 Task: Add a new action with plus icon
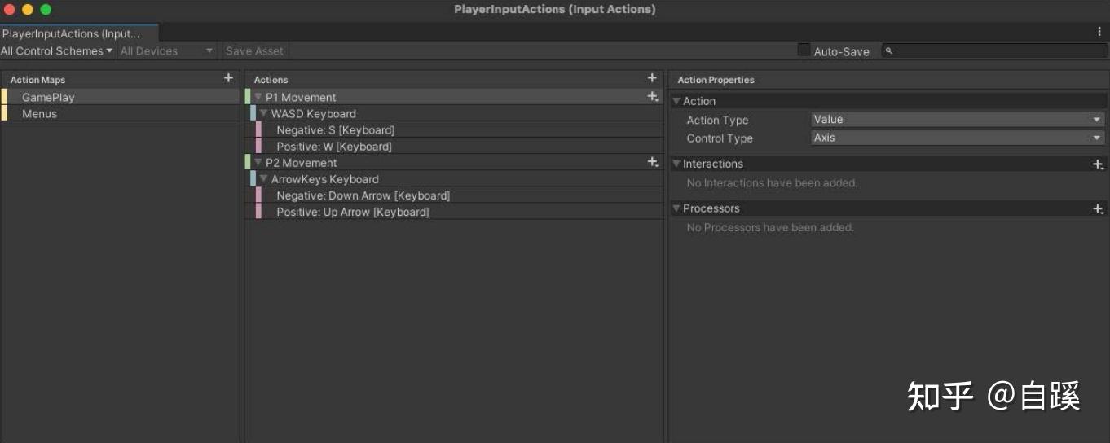652,78
